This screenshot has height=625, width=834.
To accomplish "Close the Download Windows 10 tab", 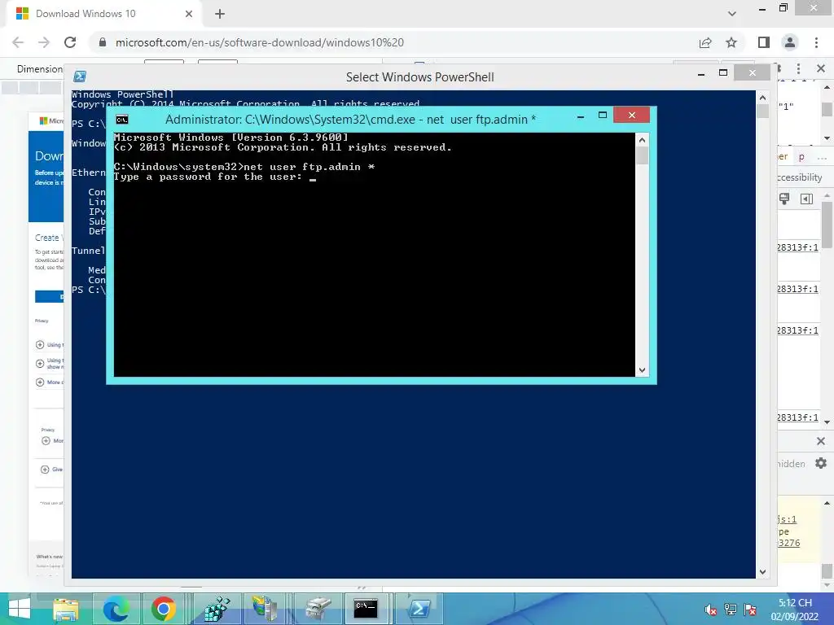I will [189, 14].
